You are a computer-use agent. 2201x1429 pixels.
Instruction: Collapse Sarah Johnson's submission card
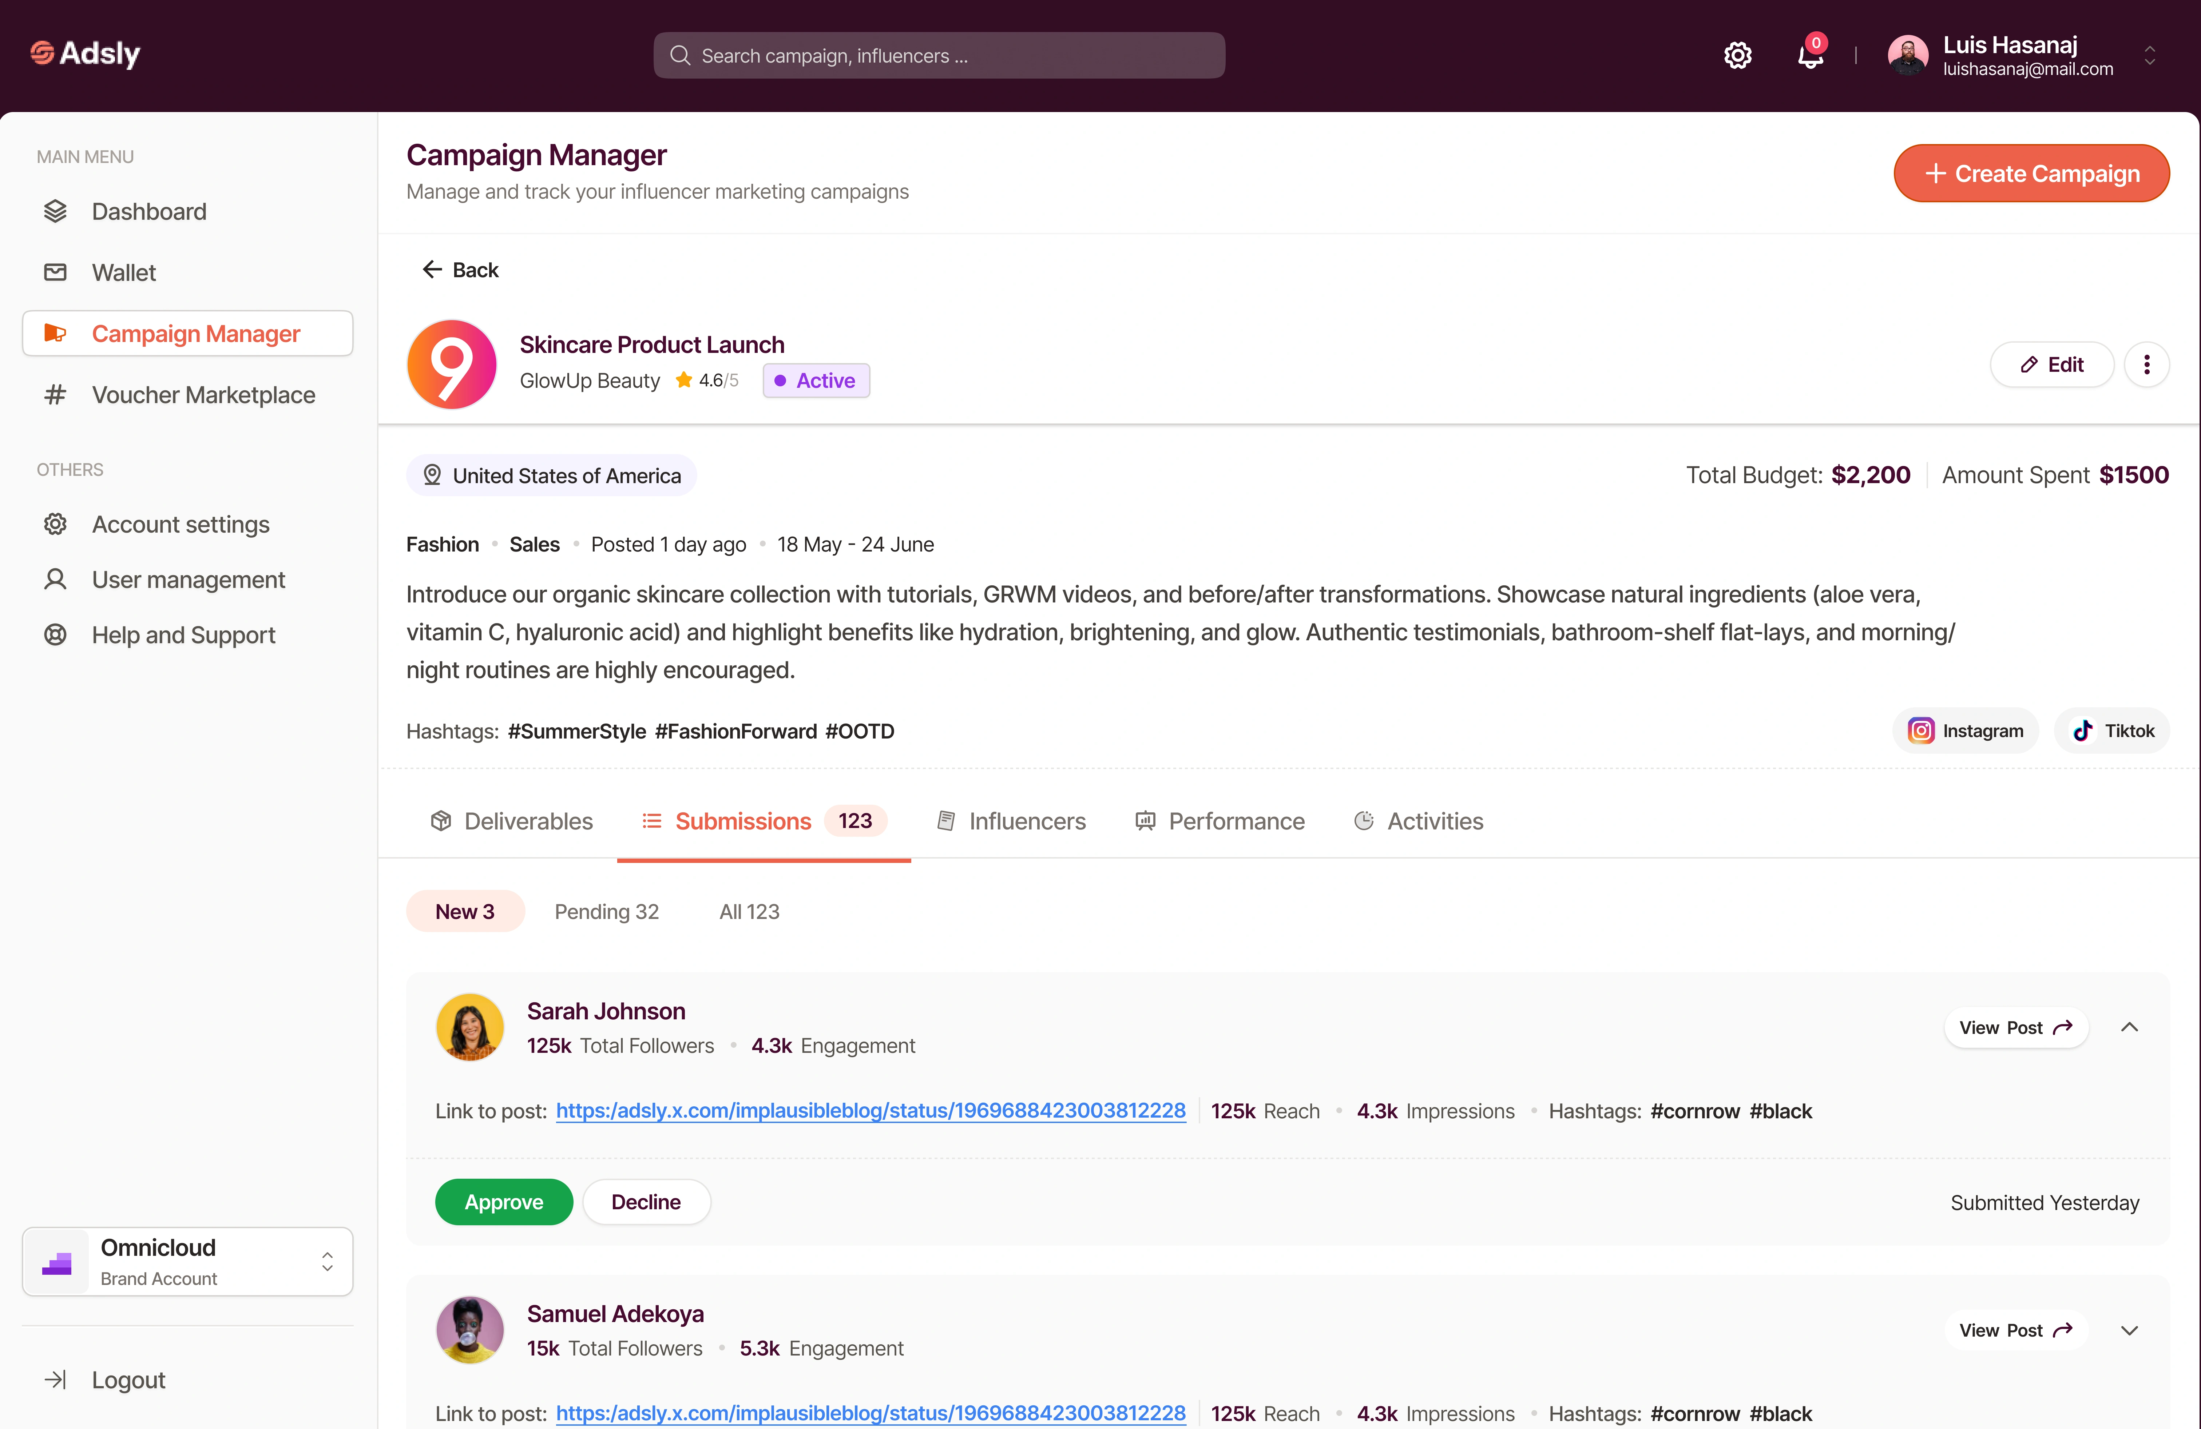tap(2130, 1027)
